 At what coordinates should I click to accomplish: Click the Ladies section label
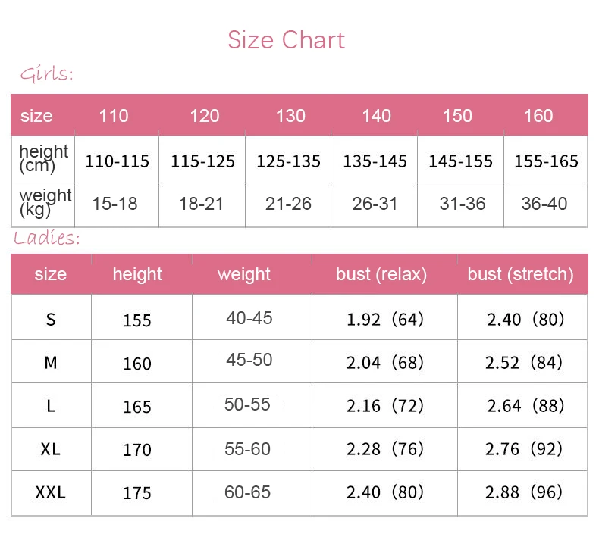(47, 238)
